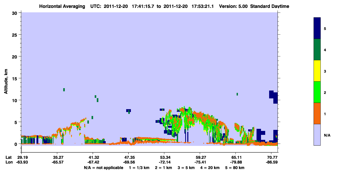Click the 'Lon' axis row label
Screen dimensions: 341x175
coord(9,162)
